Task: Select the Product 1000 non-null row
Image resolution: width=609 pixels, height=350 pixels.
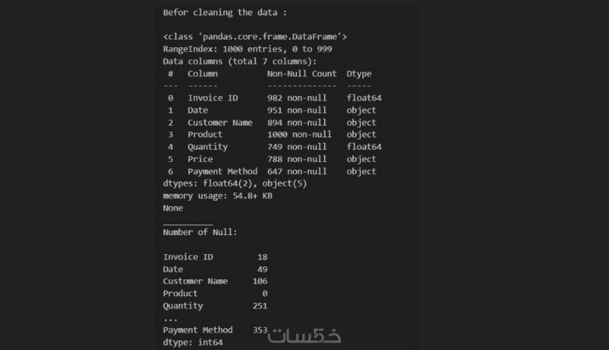Action: (272, 135)
